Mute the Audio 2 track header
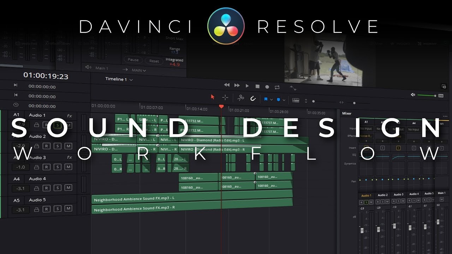 coord(69,146)
